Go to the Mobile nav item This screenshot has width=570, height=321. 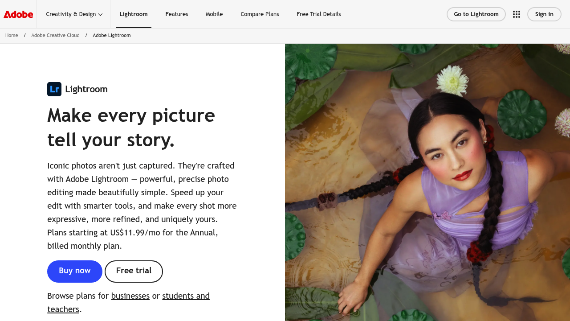click(214, 14)
